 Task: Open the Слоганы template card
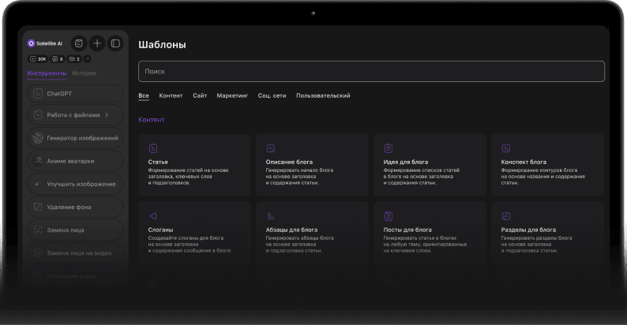click(x=195, y=233)
